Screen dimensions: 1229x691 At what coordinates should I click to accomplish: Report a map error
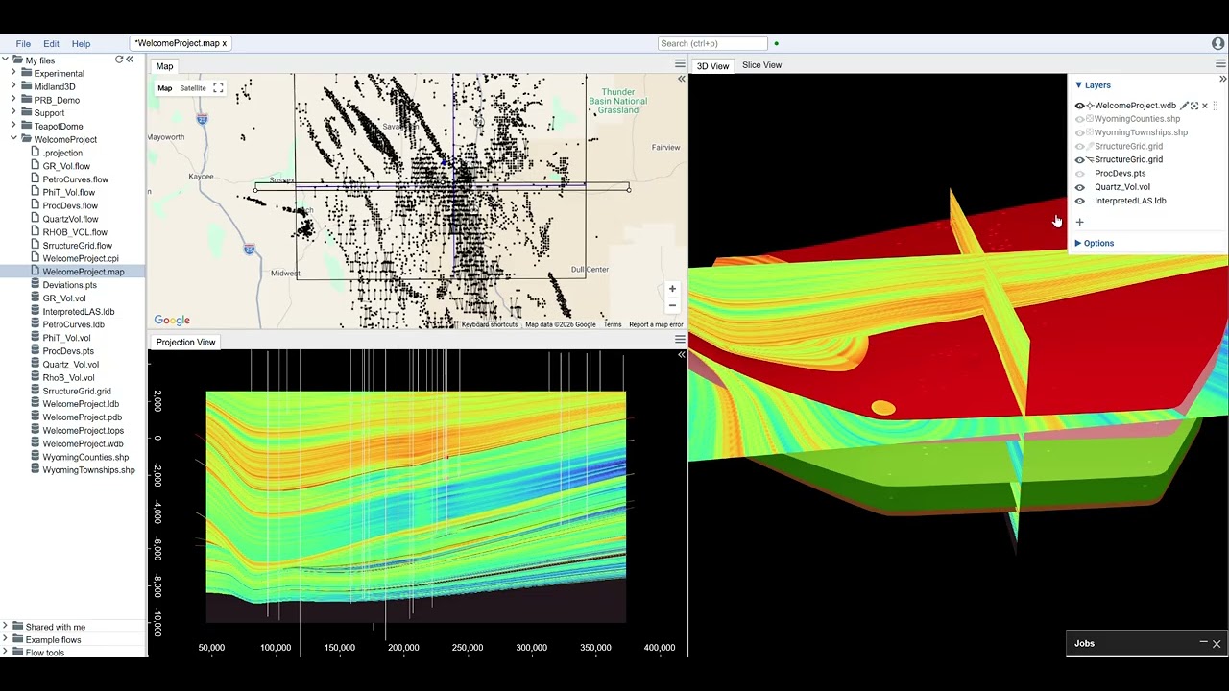(656, 324)
